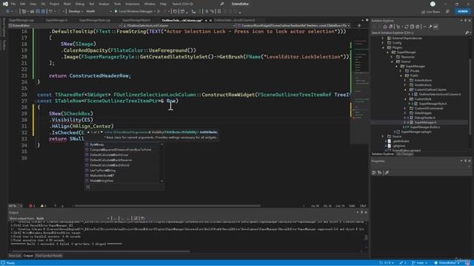The image size is (474, 266).
Task: Open the zoom percentage dropdown
Action: tap(16, 205)
